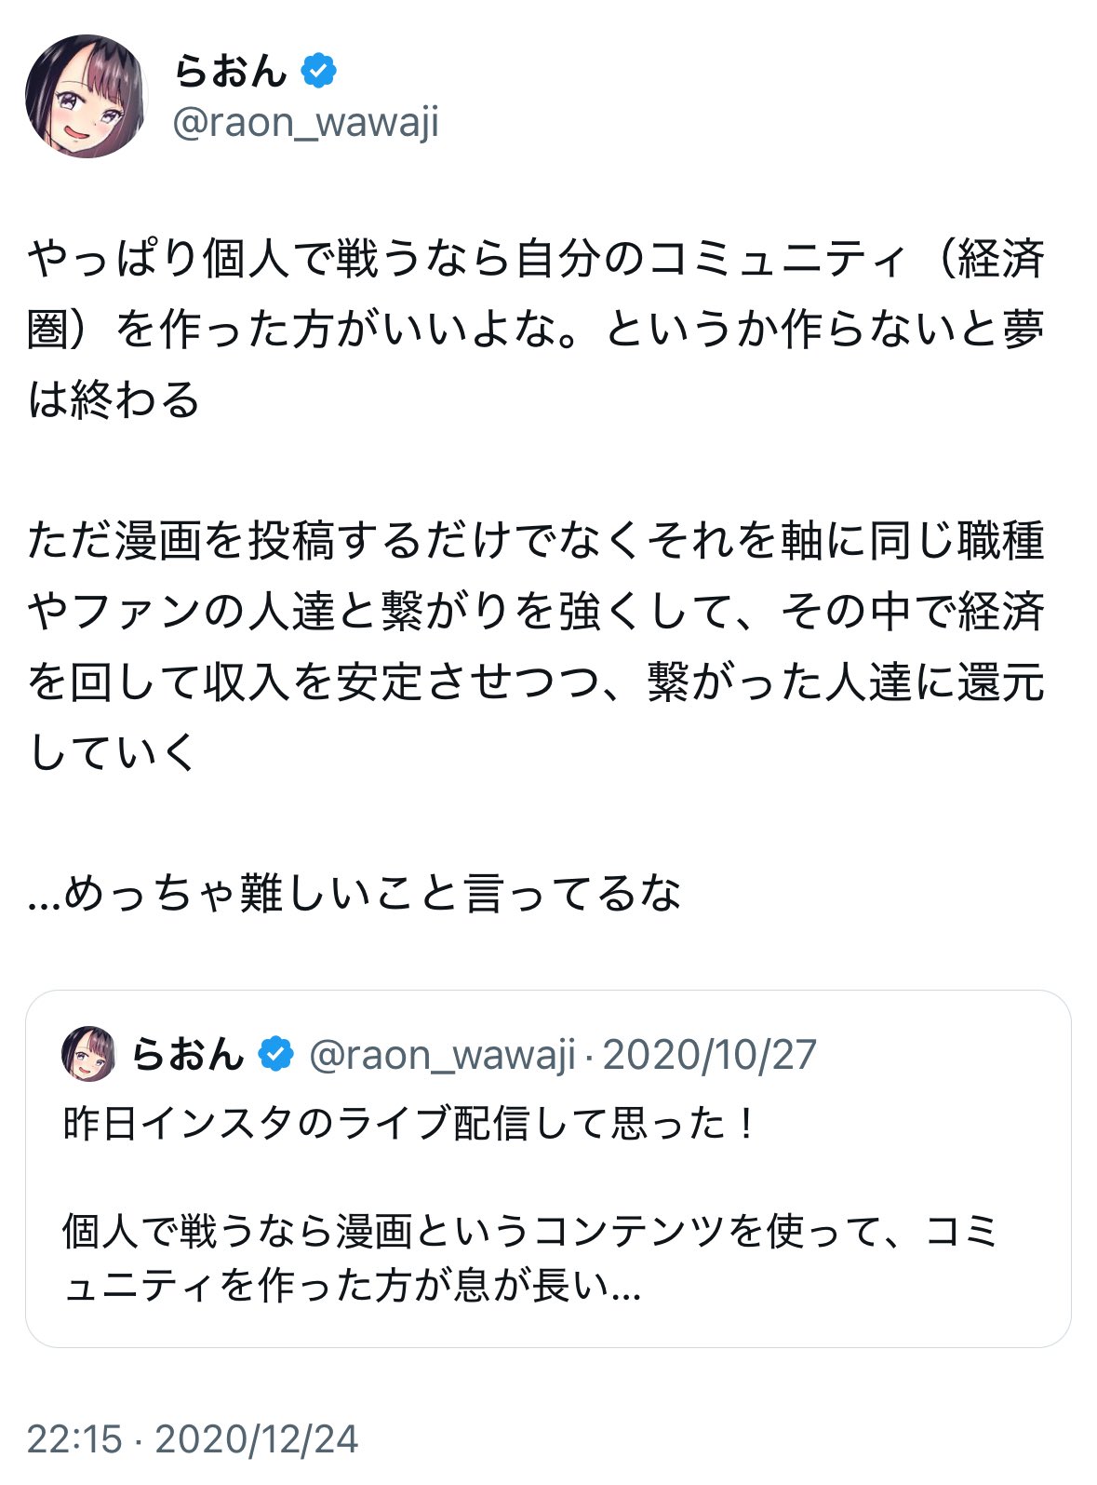The width and height of the screenshot is (1097, 1485).
Task: Click the tweet's first line starting やっぱり個人で戦うなら
Action: [535, 259]
